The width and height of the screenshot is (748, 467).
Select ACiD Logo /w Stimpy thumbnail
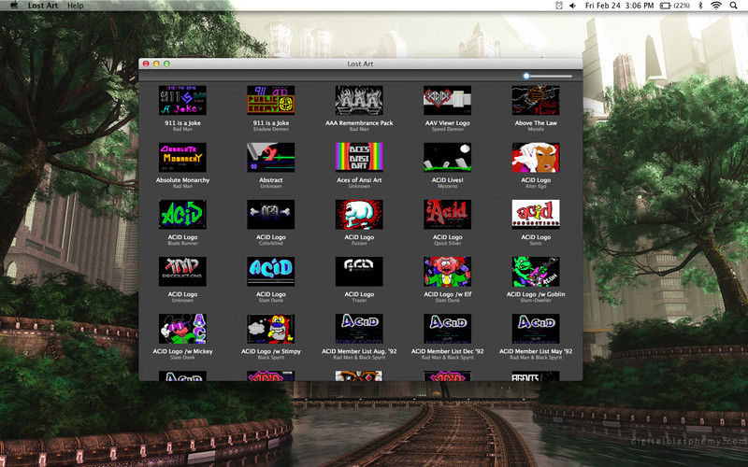pos(270,329)
